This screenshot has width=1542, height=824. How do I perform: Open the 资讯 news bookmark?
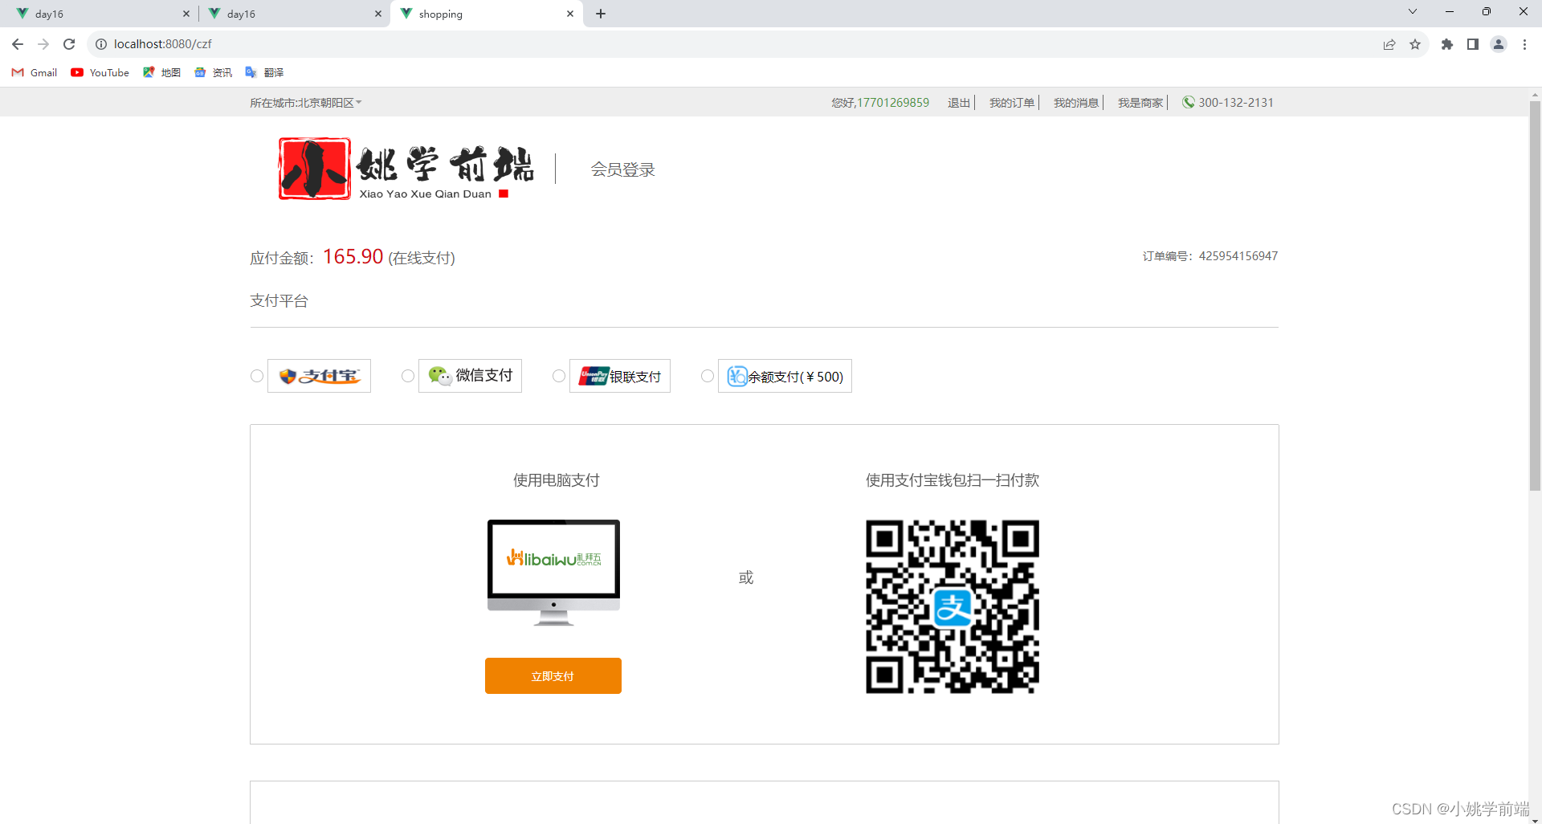coord(213,72)
